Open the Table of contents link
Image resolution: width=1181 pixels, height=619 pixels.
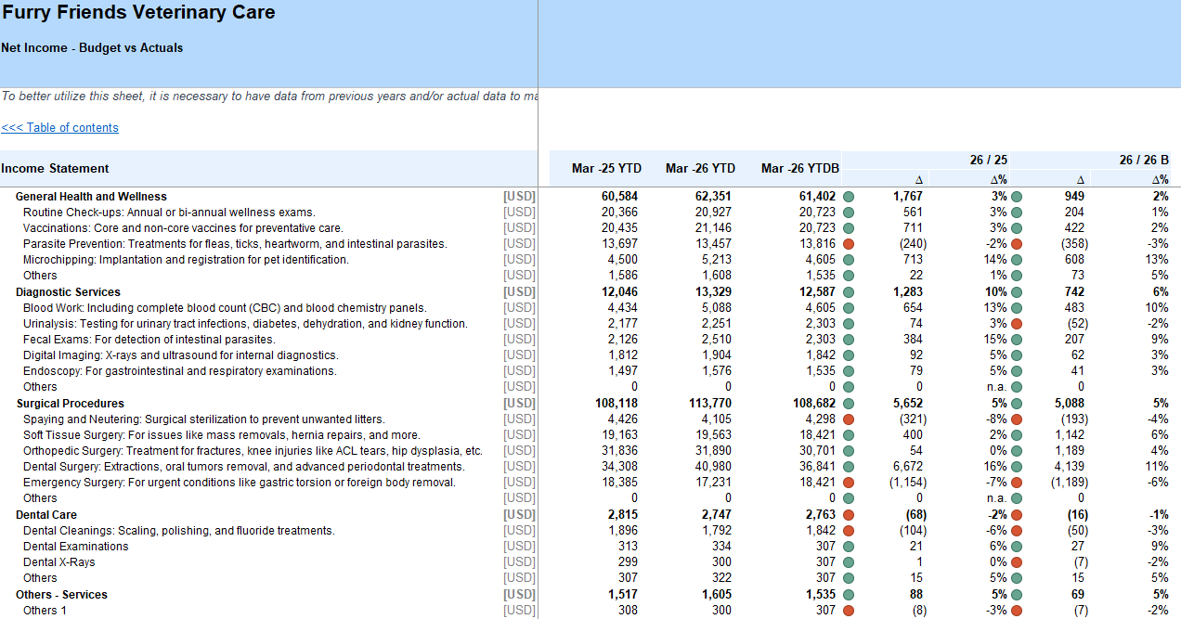59,128
